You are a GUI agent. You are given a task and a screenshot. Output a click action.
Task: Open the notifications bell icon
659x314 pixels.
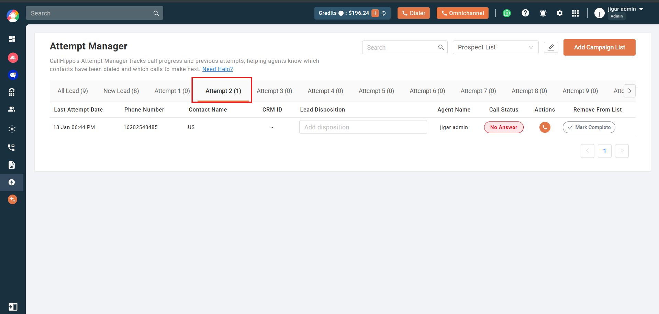(x=543, y=13)
